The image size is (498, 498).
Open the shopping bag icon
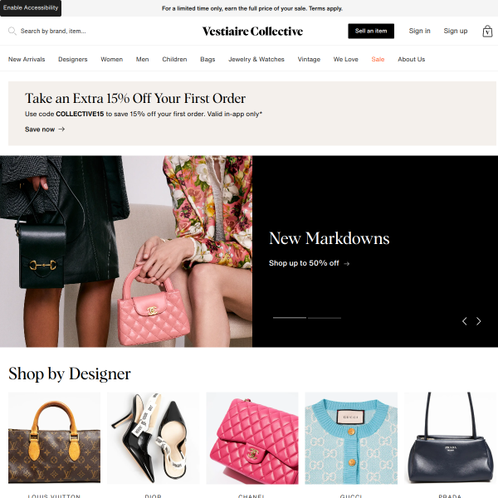pyautogui.click(x=487, y=32)
